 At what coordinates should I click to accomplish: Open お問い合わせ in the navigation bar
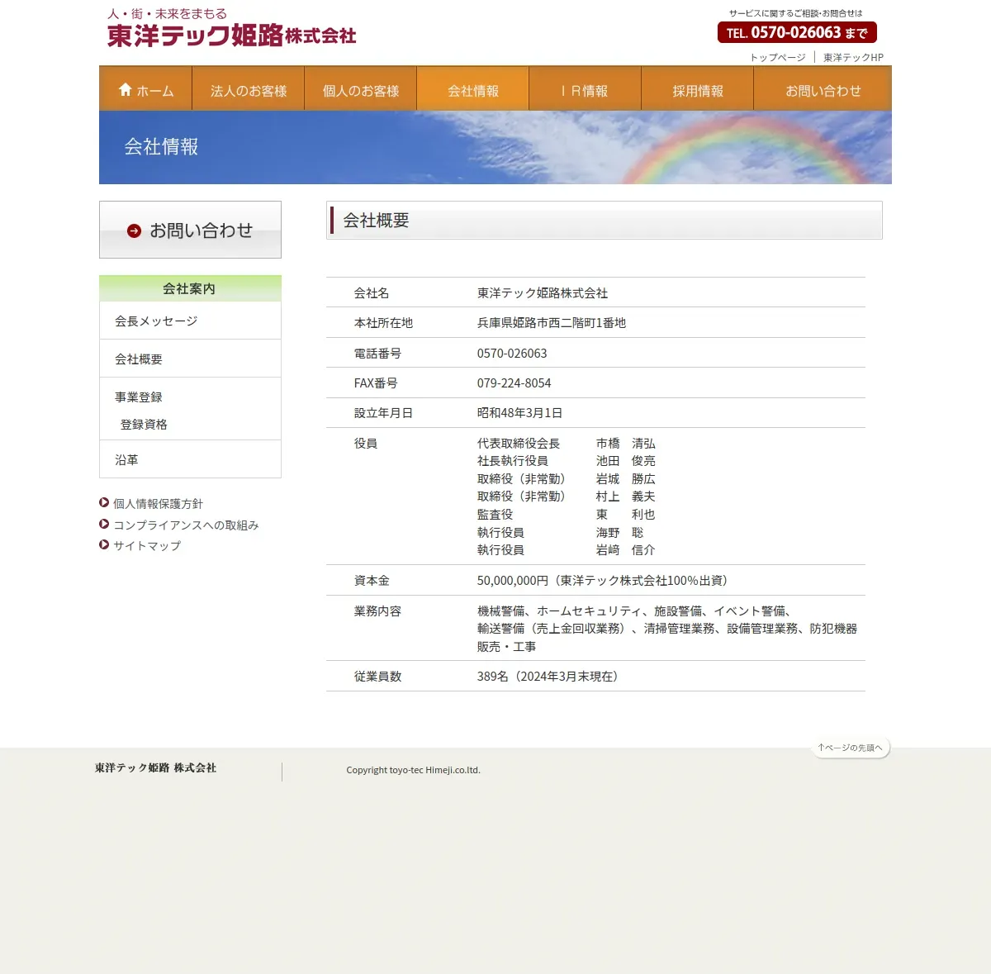[x=823, y=88]
